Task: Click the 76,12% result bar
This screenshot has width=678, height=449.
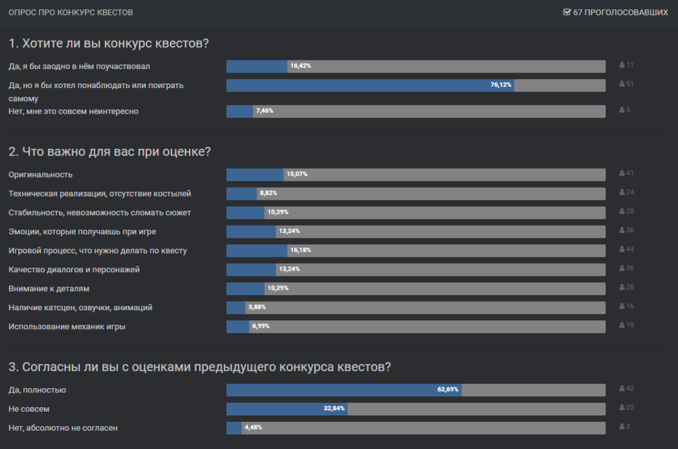Action: [416, 85]
